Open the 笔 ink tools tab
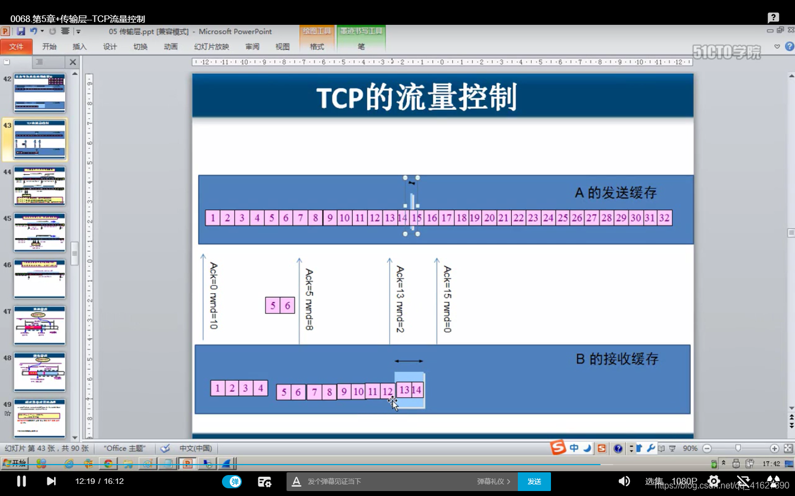The image size is (795, 496). [x=361, y=47]
